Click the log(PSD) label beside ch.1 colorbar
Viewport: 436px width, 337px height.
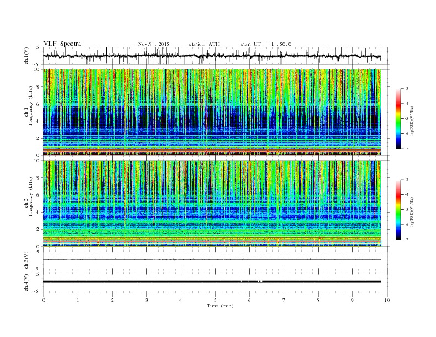(x=412, y=121)
